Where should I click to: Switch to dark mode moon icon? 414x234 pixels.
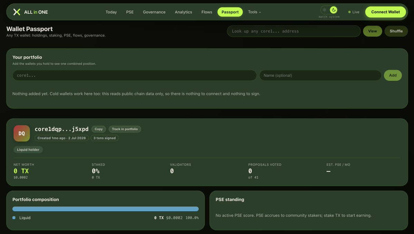[334, 10]
